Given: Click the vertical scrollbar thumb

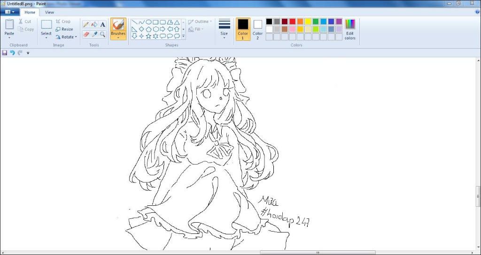Looking at the screenshot, I should pos(479,196).
